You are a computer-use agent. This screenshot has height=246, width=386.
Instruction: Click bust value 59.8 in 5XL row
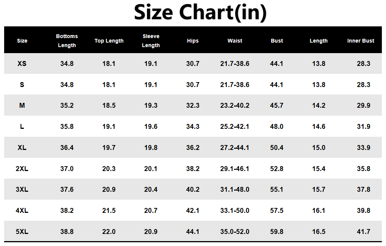(x=277, y=232)
